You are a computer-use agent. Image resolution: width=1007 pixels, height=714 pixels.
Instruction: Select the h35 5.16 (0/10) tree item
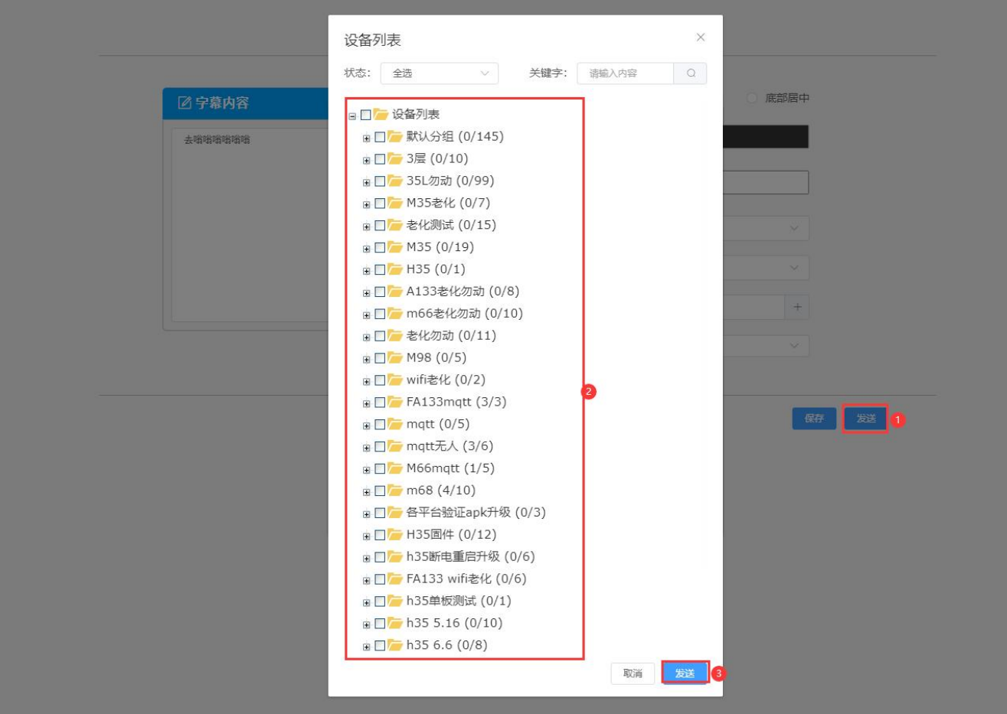point(454,623)
